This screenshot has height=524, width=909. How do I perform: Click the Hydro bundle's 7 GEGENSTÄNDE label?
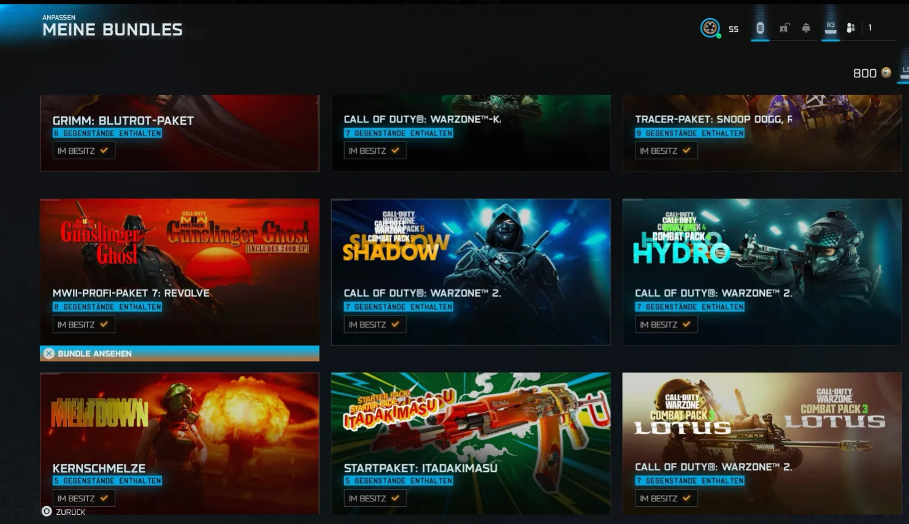pos(690,307)
